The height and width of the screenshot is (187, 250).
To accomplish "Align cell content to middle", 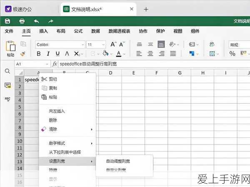I will pos(150,44).
